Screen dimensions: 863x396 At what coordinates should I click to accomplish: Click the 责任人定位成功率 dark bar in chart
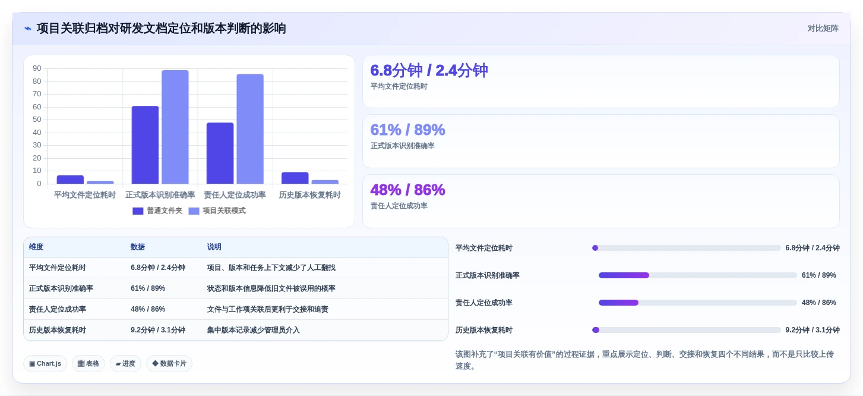[x=220, y=153]
